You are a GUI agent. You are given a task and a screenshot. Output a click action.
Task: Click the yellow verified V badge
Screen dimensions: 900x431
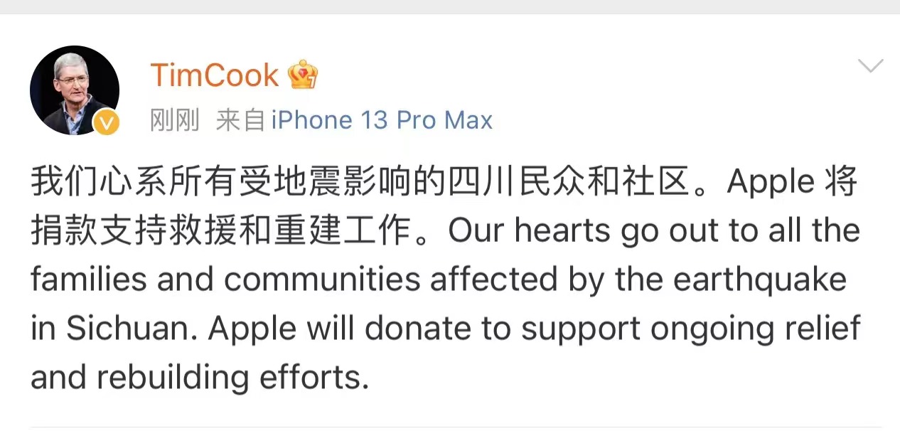pyautogui.click(x=107, y=123)
